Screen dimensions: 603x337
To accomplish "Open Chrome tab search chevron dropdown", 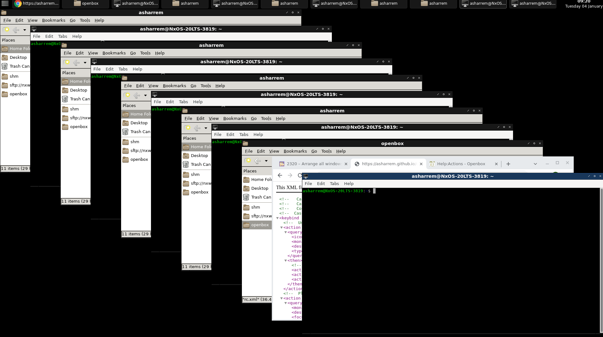I will point(535,164).
